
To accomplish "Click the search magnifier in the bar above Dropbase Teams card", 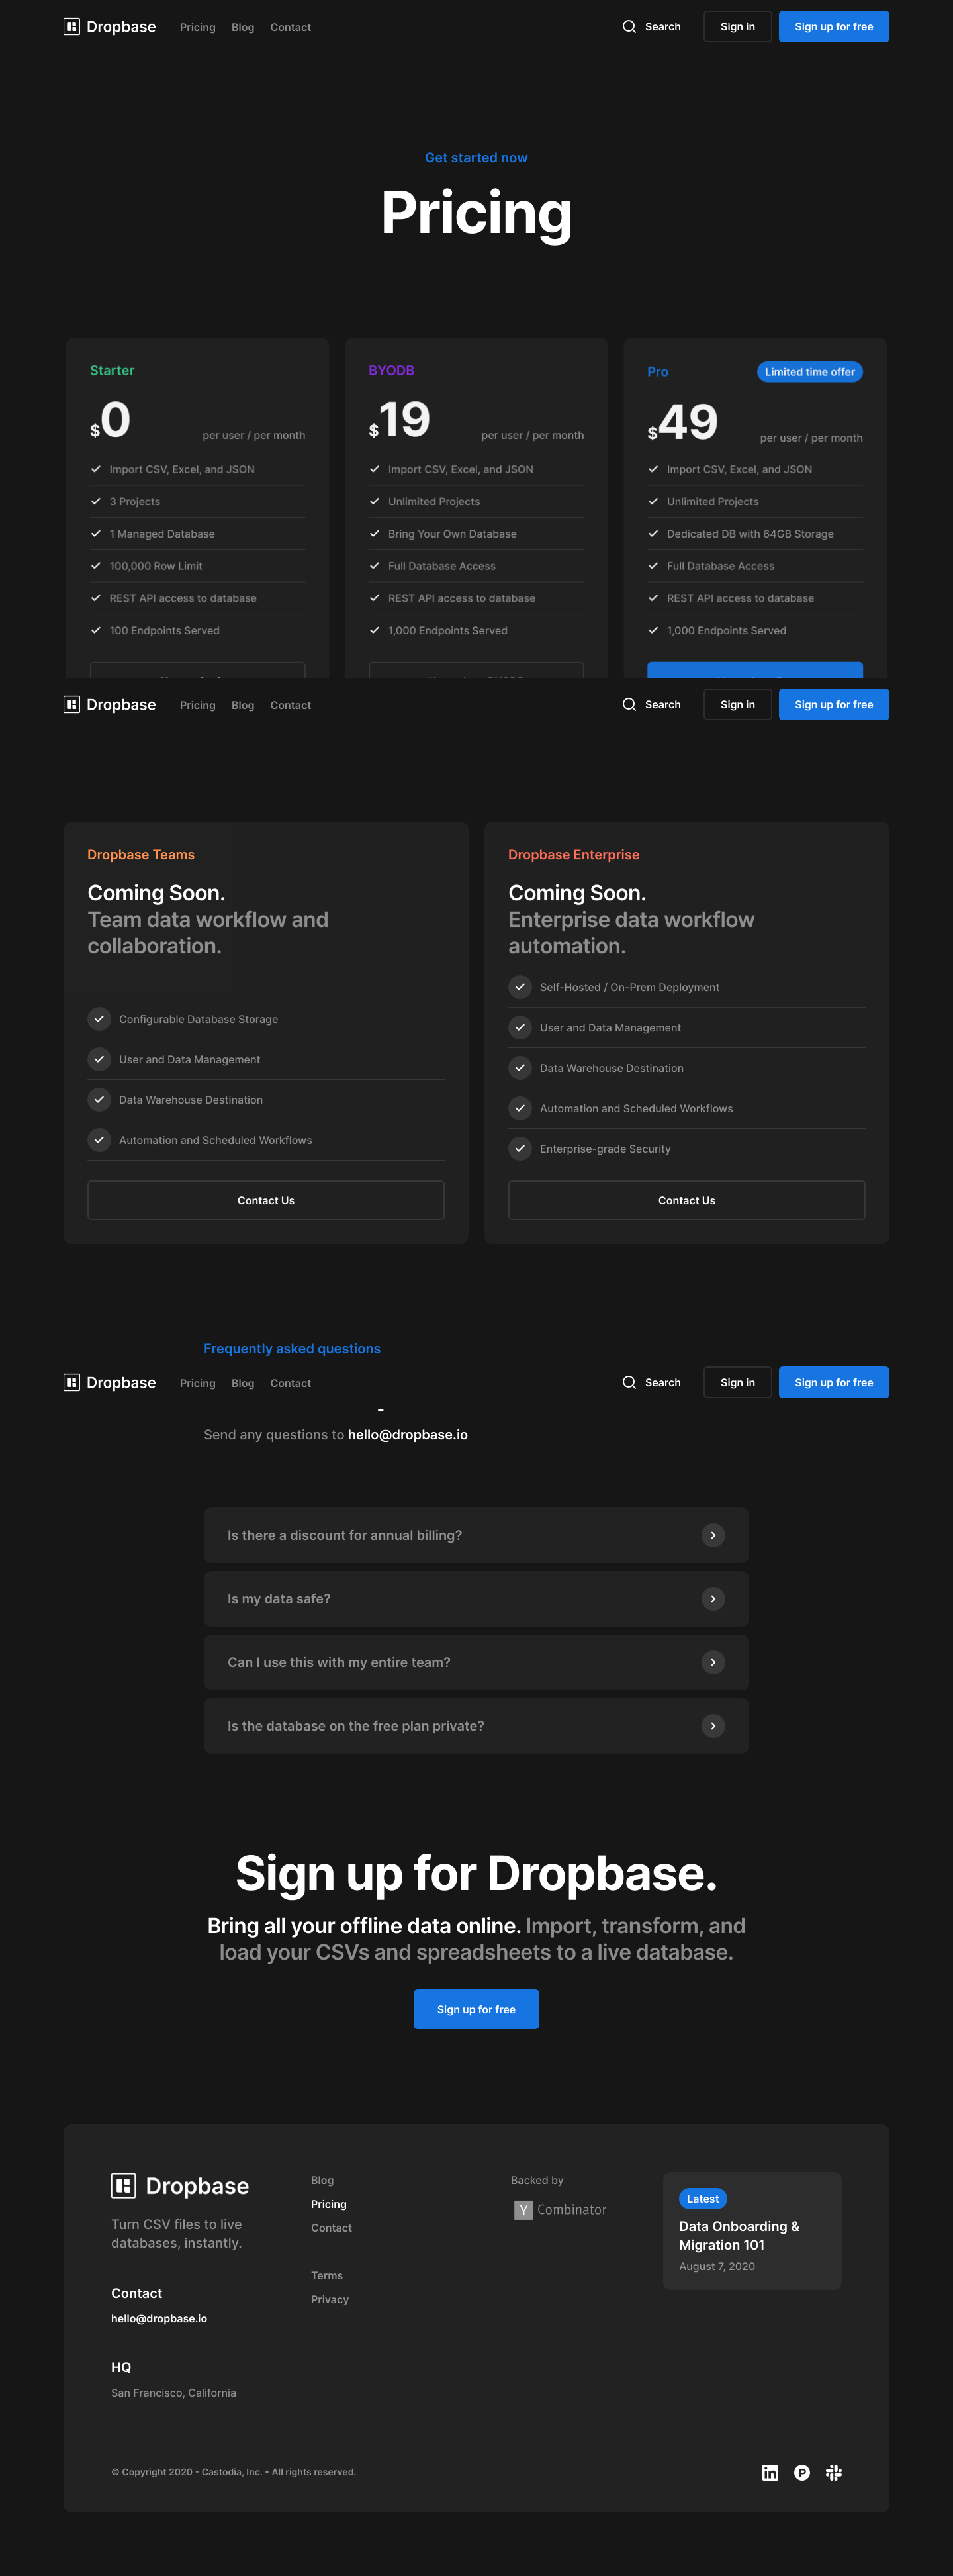I will (629, 705).
